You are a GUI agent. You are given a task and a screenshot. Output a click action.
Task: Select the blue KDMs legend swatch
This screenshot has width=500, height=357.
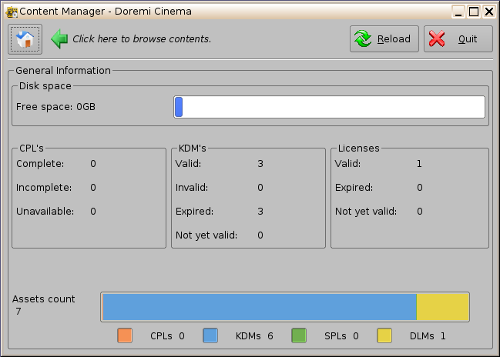[x=210, y=335]
